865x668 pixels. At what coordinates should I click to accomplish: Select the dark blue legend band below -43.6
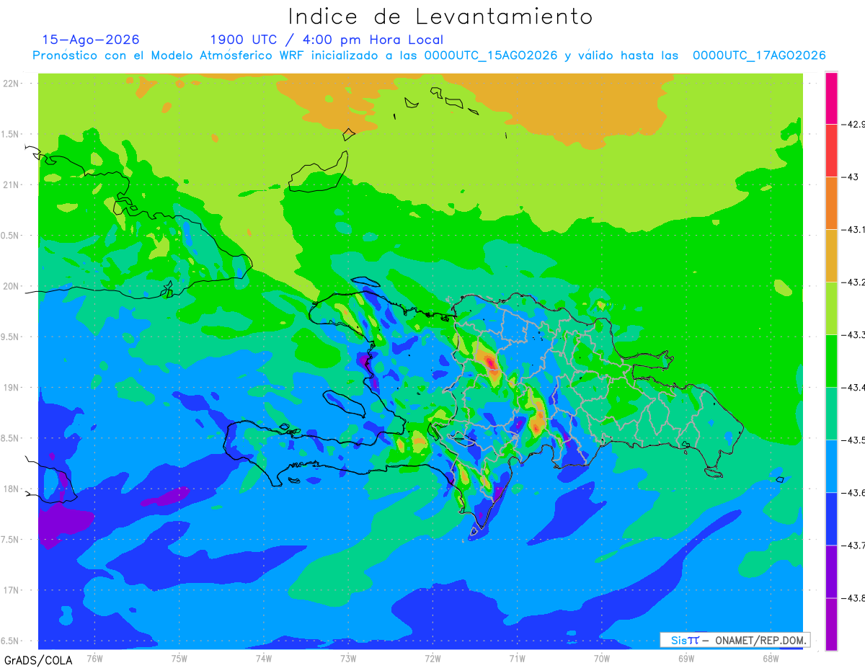(831, 519)
